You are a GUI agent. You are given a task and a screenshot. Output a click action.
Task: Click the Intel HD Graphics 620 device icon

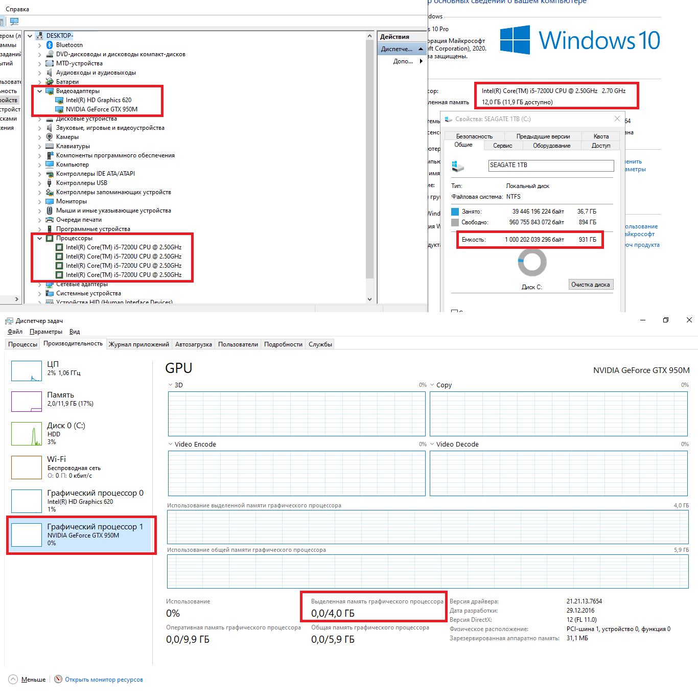point(59,100)
